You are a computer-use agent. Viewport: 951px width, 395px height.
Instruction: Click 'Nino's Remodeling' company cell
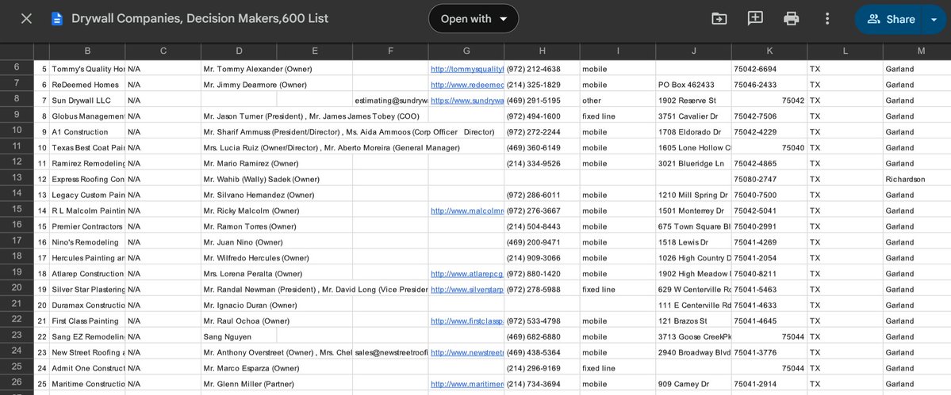[87, 242]
